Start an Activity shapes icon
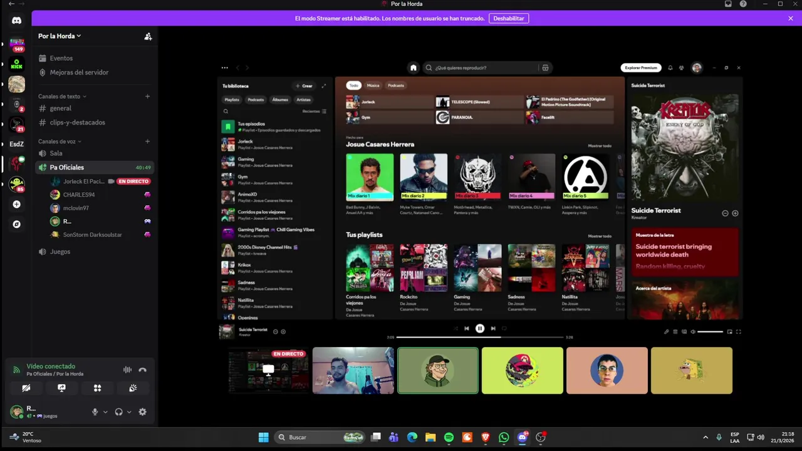 pyautogui.click(x=97, y=388)
